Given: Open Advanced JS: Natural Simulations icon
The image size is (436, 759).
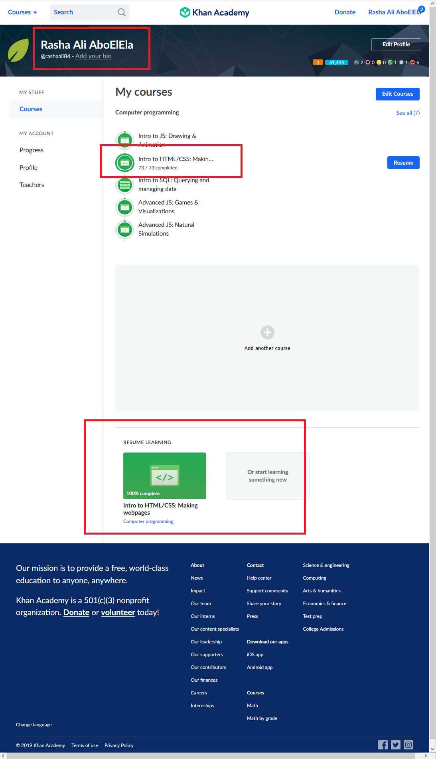Looking at the screenshot, I should [125, 230].
